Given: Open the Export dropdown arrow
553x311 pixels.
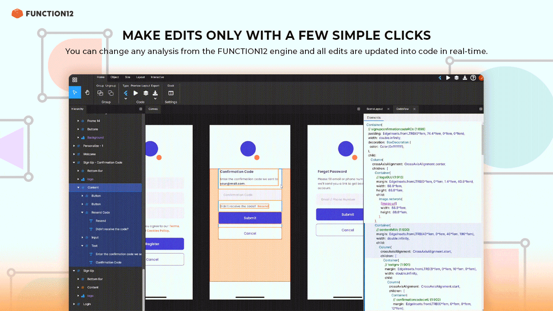Looking at the screenshot, I should 155,99.
